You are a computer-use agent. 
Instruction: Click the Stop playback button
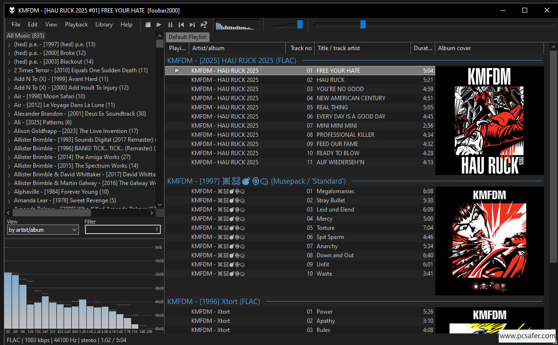pos(148,25)
